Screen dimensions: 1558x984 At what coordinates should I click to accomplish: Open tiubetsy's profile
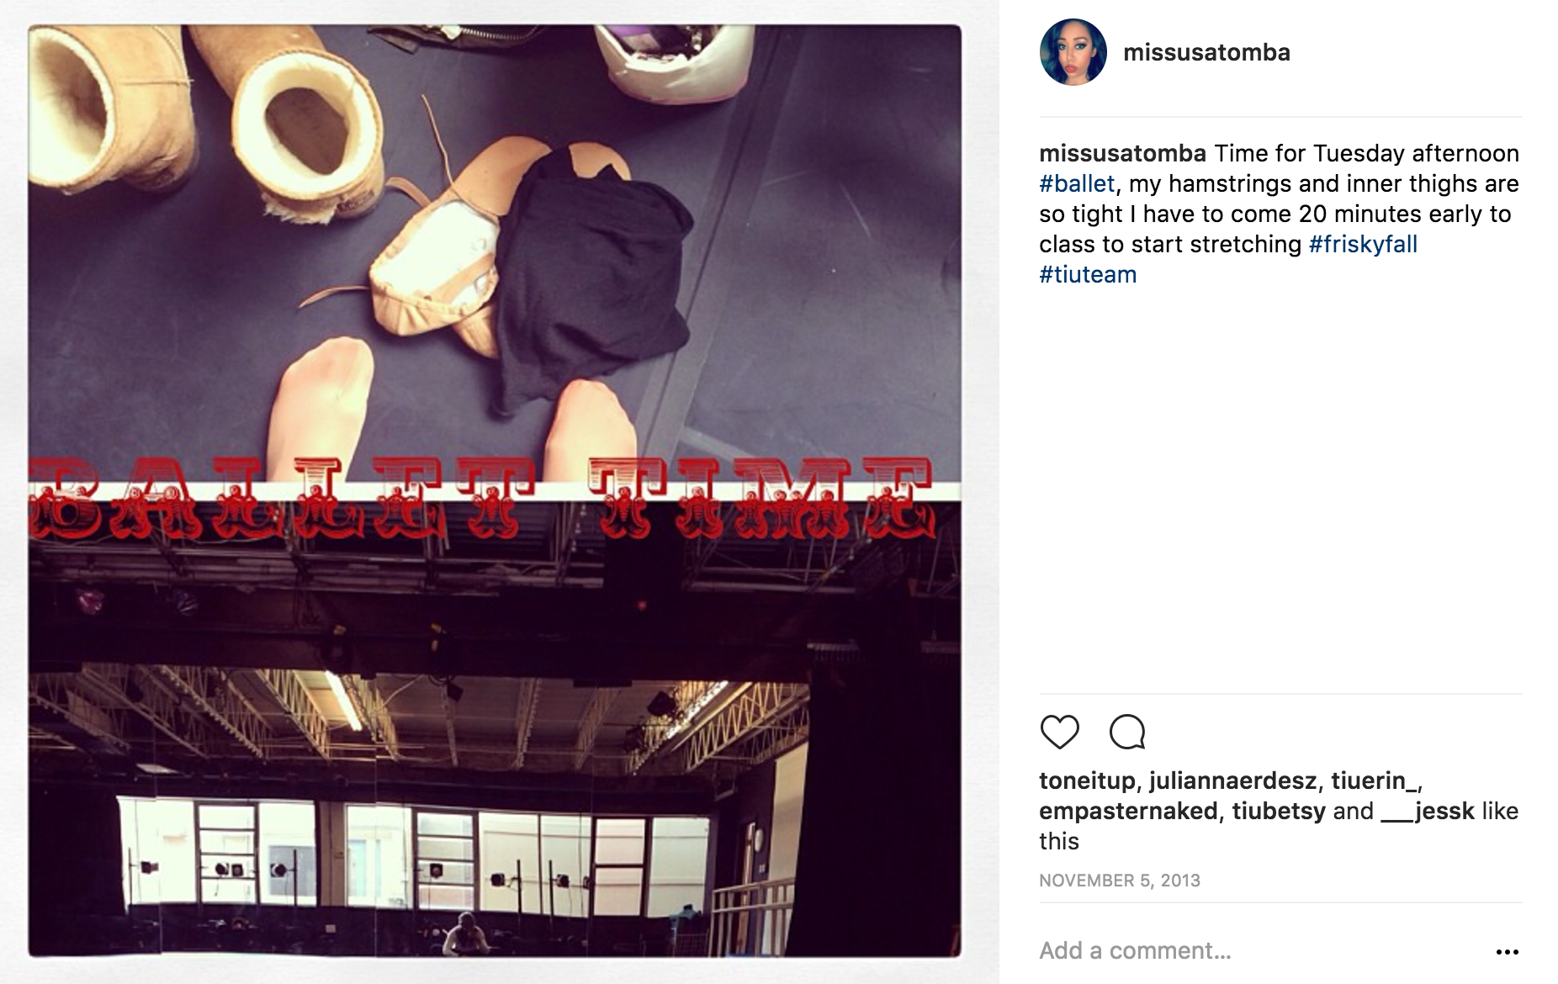coord(1279,811)
